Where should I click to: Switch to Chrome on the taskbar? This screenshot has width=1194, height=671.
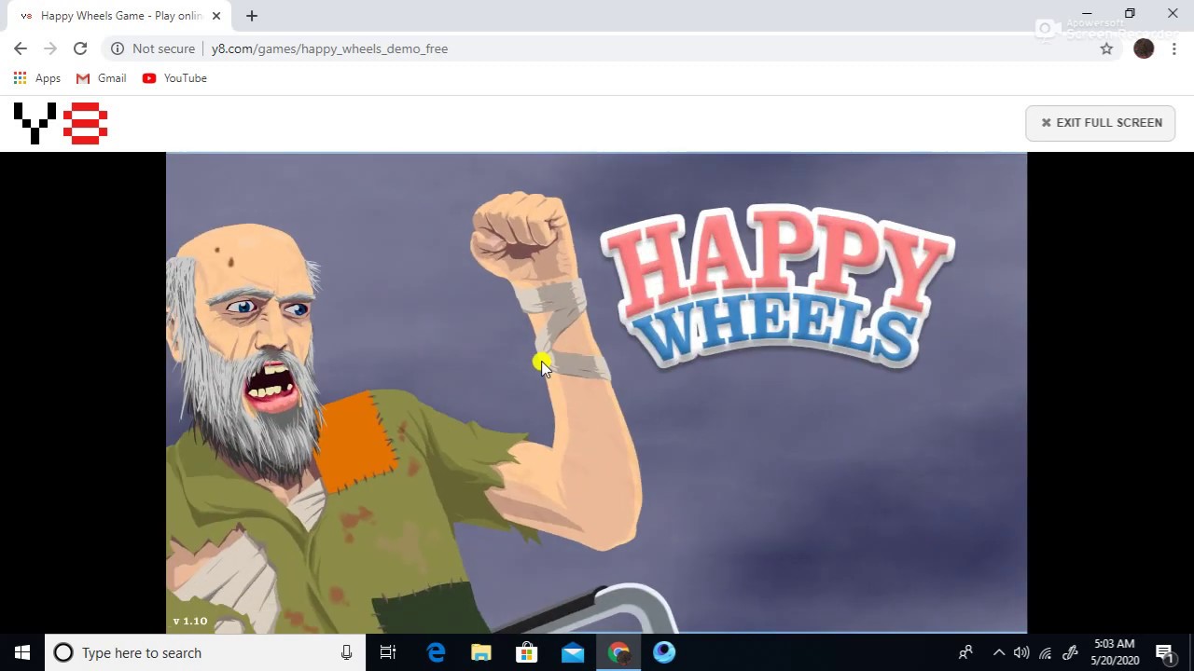pyautogui.click(x=618, y=652)
